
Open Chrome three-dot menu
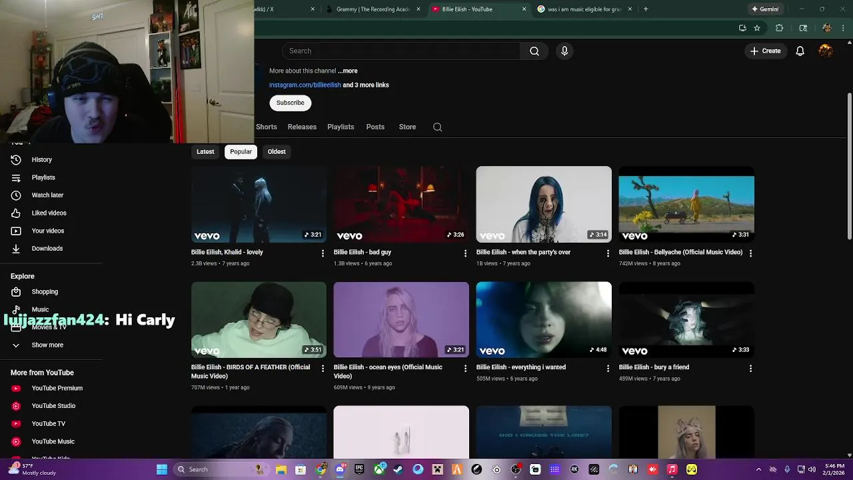click(844, 28)
